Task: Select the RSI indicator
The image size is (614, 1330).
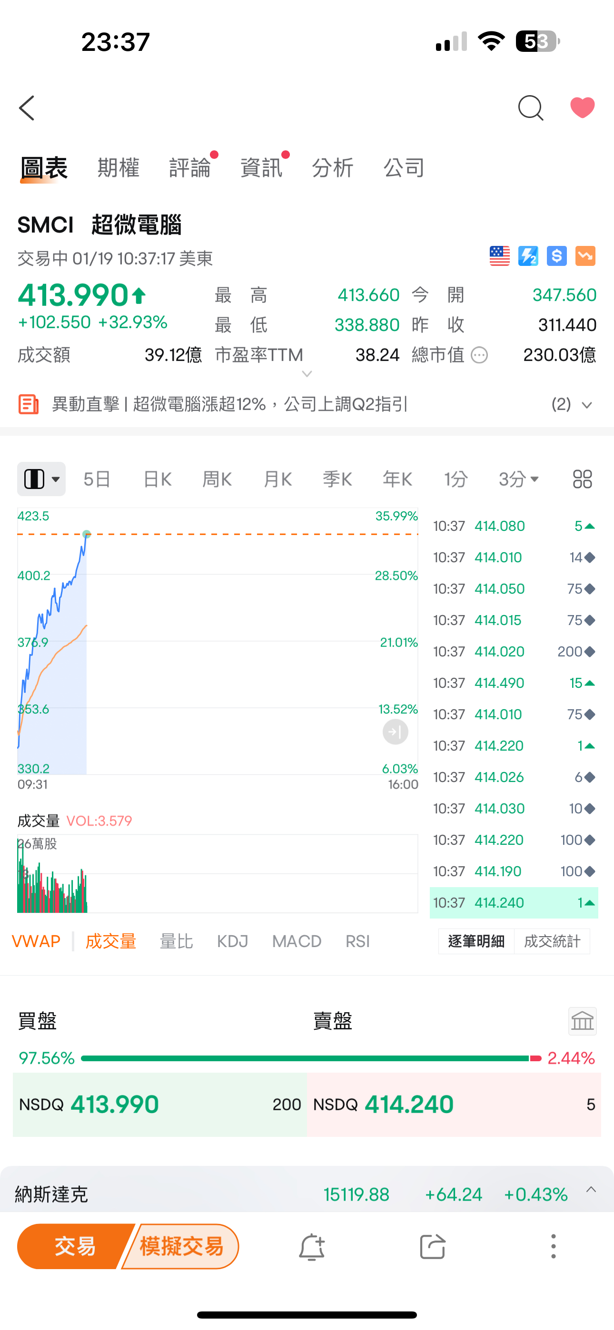Action: [x=357, y=941]
